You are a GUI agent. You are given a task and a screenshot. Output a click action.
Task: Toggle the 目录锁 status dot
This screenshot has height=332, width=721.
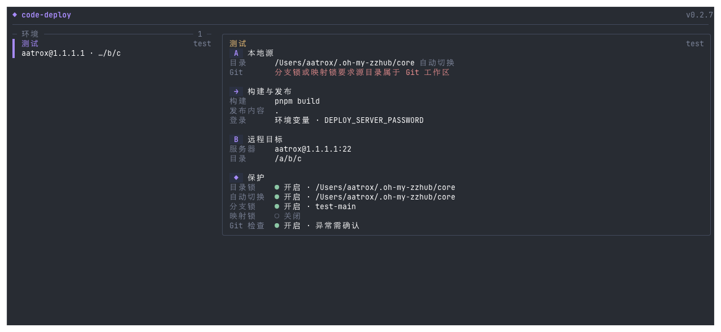click(x=277, y=187)
